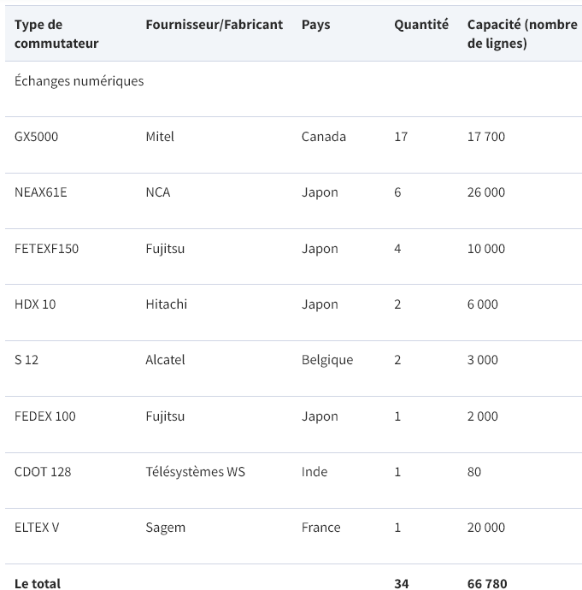Select the NEAX61E switch type cell
The width and height of the screenshot is (582, 590).
[x=41, y=192]
